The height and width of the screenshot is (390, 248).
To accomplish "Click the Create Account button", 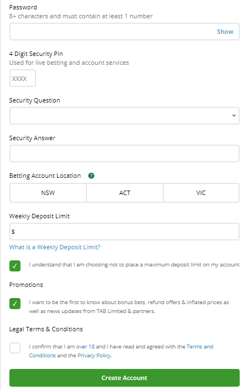I will 125,378.
